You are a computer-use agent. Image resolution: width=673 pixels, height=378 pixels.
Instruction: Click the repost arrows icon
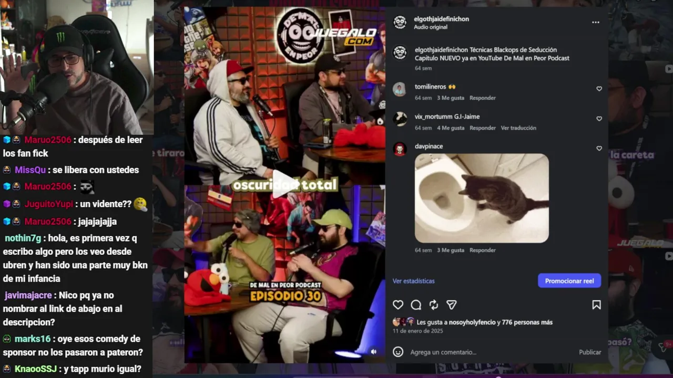click(x=434, y=305)
